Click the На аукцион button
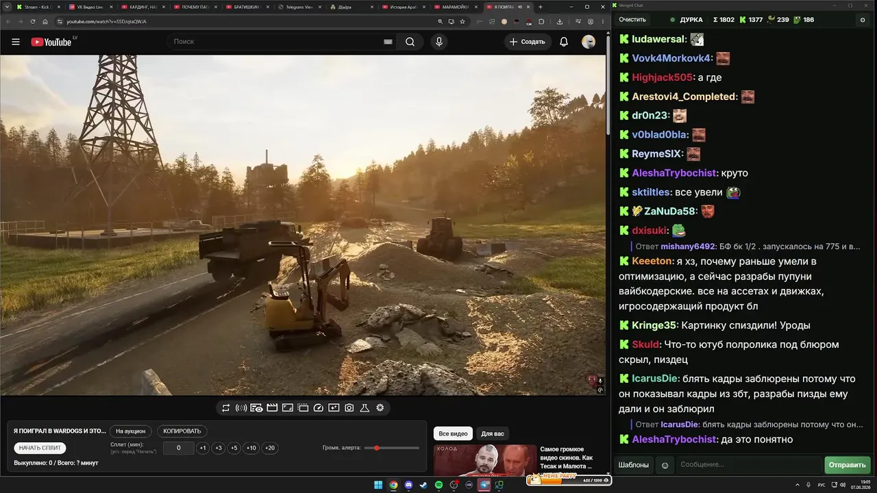 (x=130, y=431)
